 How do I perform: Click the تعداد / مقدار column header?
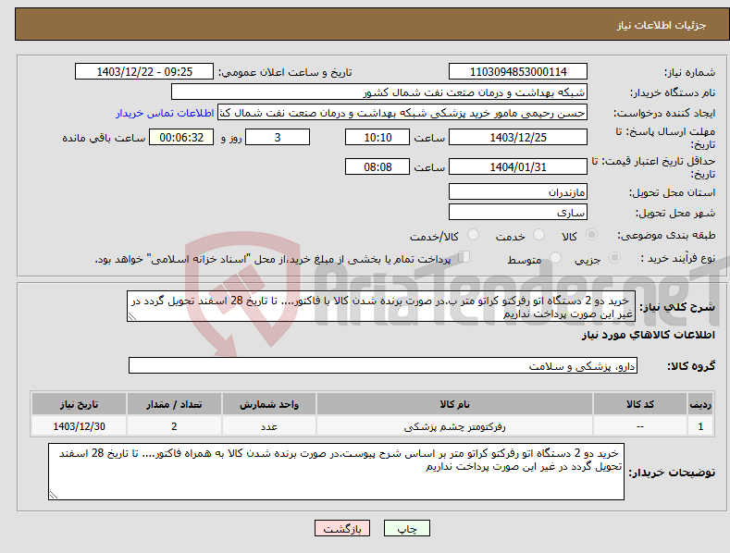click(x=174, y=404)
